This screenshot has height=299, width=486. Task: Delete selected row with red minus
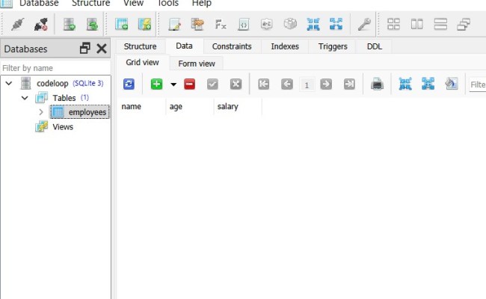click(x=189, y=84)
